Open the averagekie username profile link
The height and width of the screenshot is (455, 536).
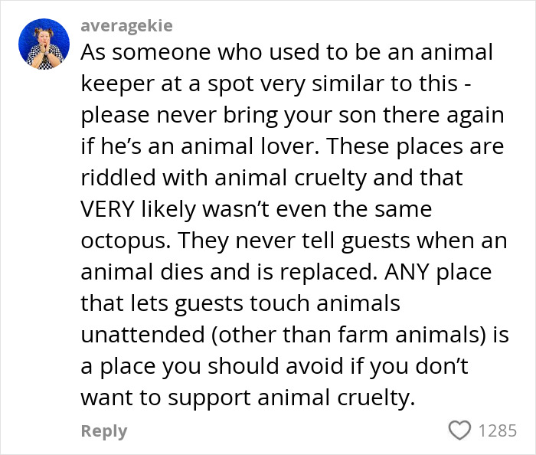[126, 26]
